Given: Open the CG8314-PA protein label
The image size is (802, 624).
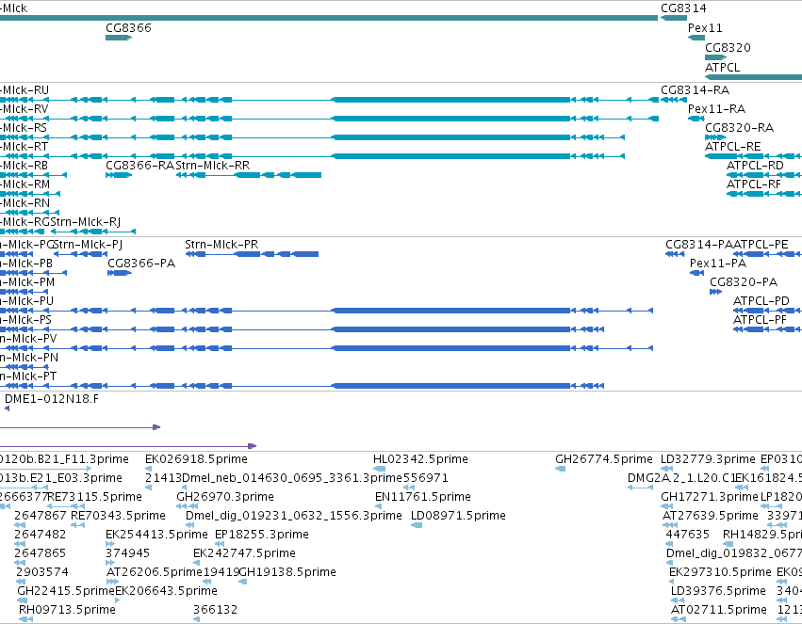Looking at the screenshot, I should pos(699,244).
